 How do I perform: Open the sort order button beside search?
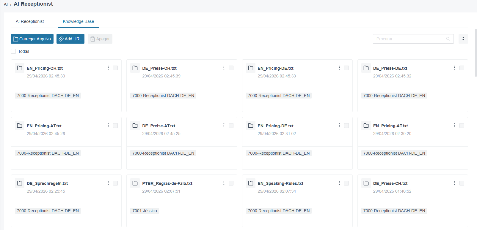pos(463,39)
